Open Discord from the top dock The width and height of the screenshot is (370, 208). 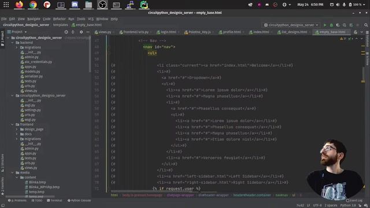(75, 5)
